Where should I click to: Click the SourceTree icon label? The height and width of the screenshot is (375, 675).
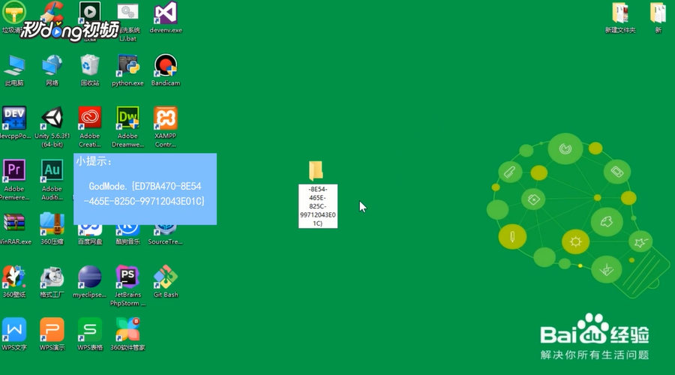(x=165, y=241)
